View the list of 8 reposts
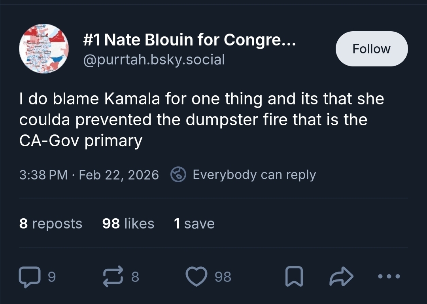 point(51,223)
